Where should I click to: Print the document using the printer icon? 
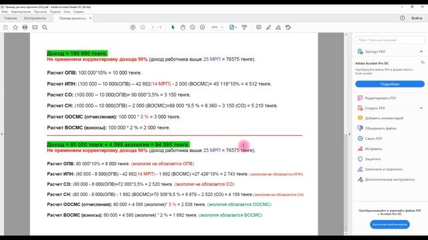[25, 27]
